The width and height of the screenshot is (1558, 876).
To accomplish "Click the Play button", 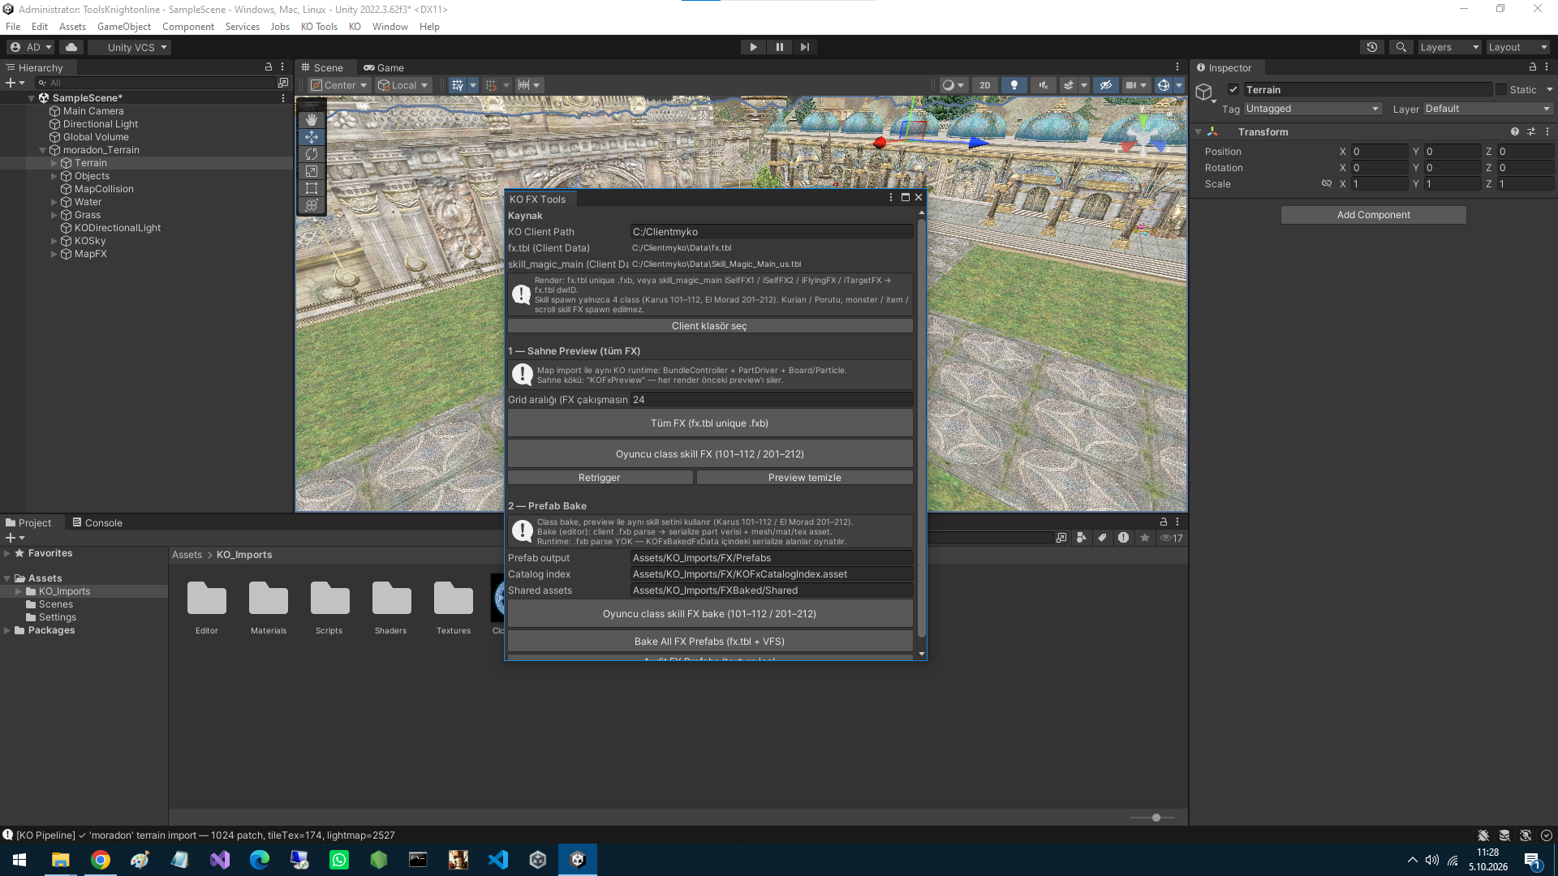I will pyautogui.click(x=753, y=47).
